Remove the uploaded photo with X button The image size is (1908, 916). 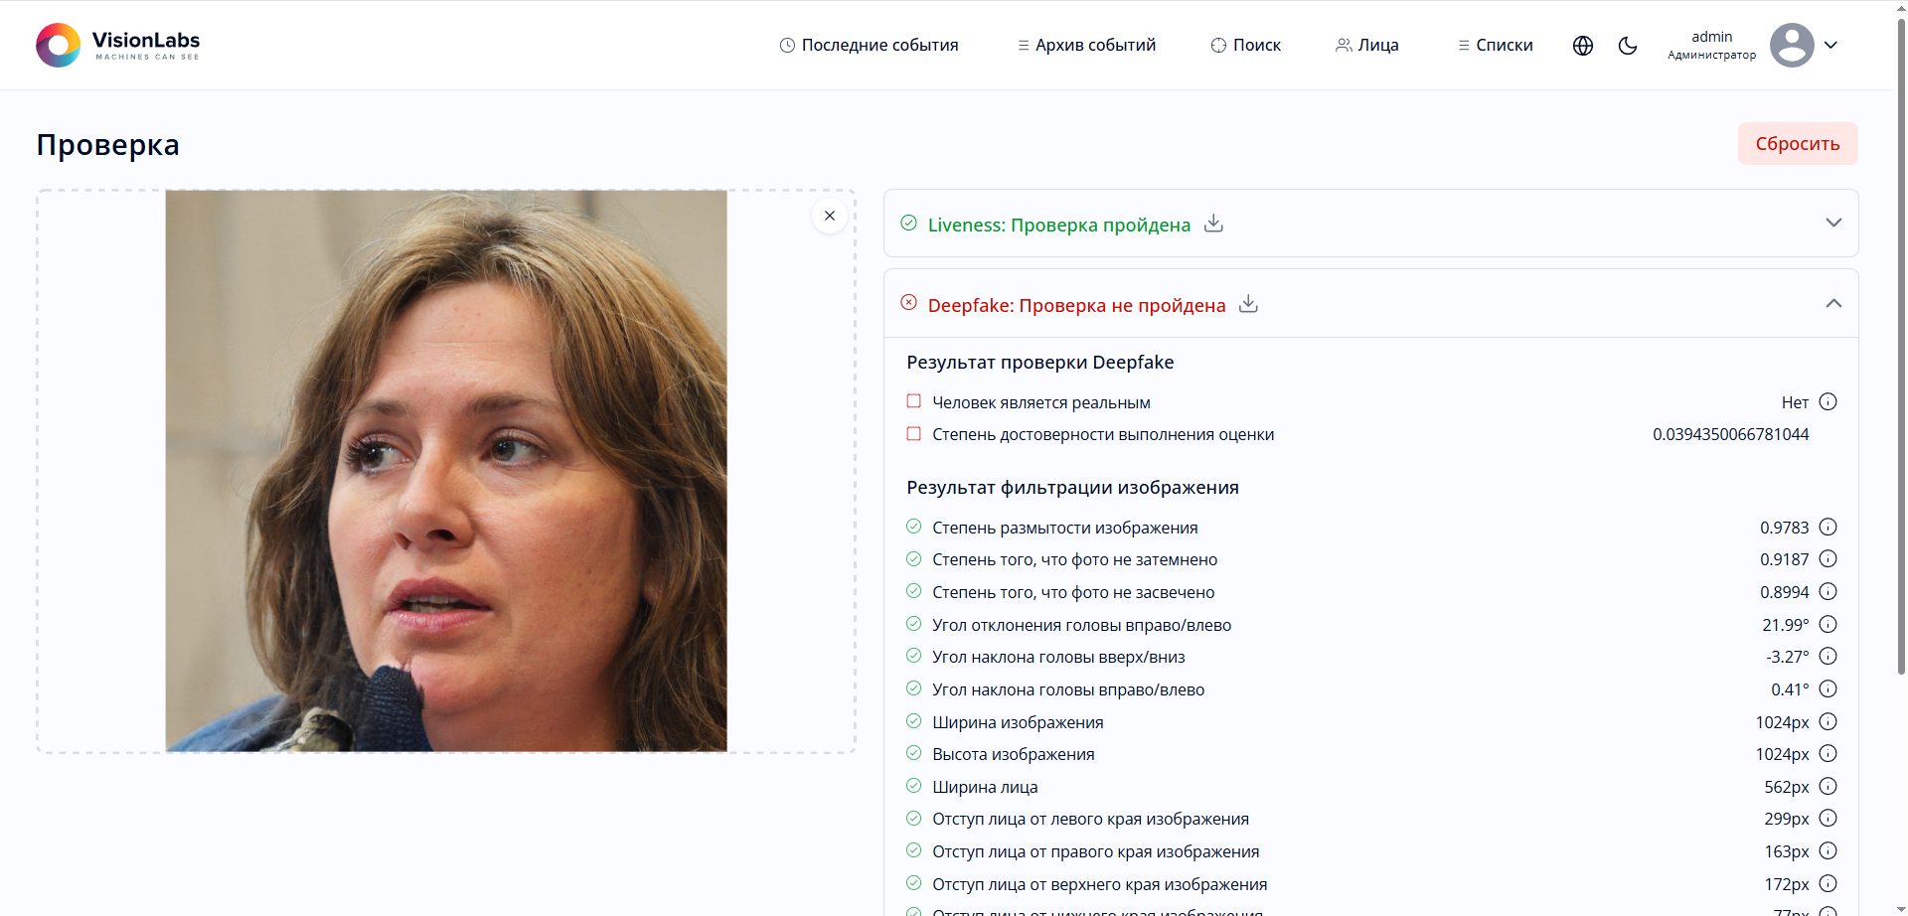[x=830, y=216]
